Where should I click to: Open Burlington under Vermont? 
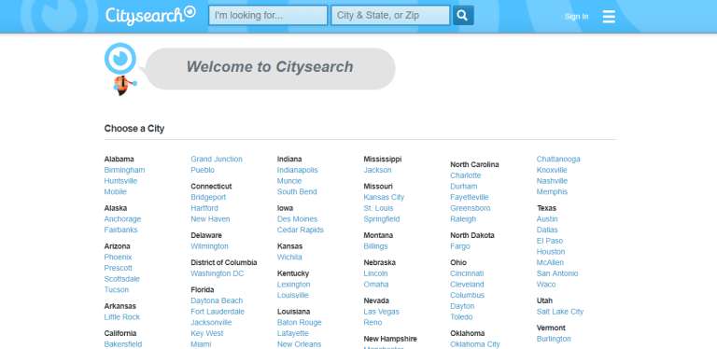tap(554, 339)
